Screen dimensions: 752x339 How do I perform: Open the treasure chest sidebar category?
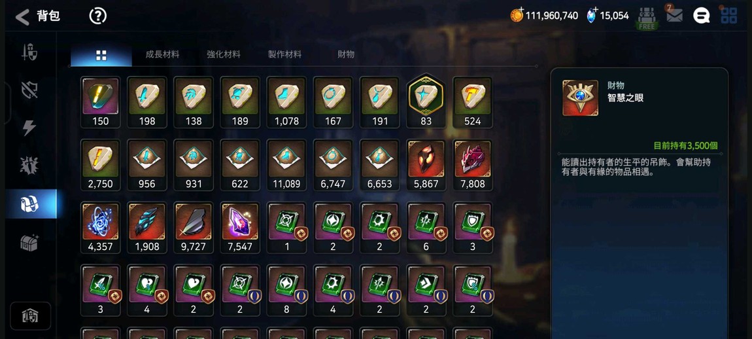[x=29, y=243]
